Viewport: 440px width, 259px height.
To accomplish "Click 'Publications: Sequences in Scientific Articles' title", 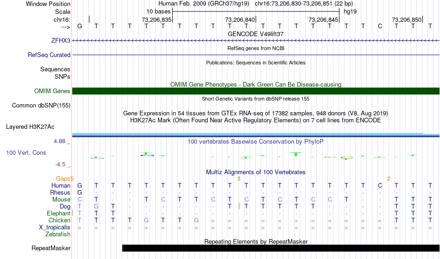I will (x=256, y=63).
